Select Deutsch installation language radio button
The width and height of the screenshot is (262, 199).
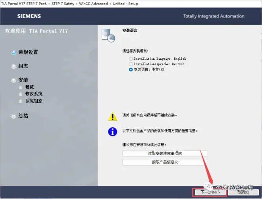tap(131, 64)
